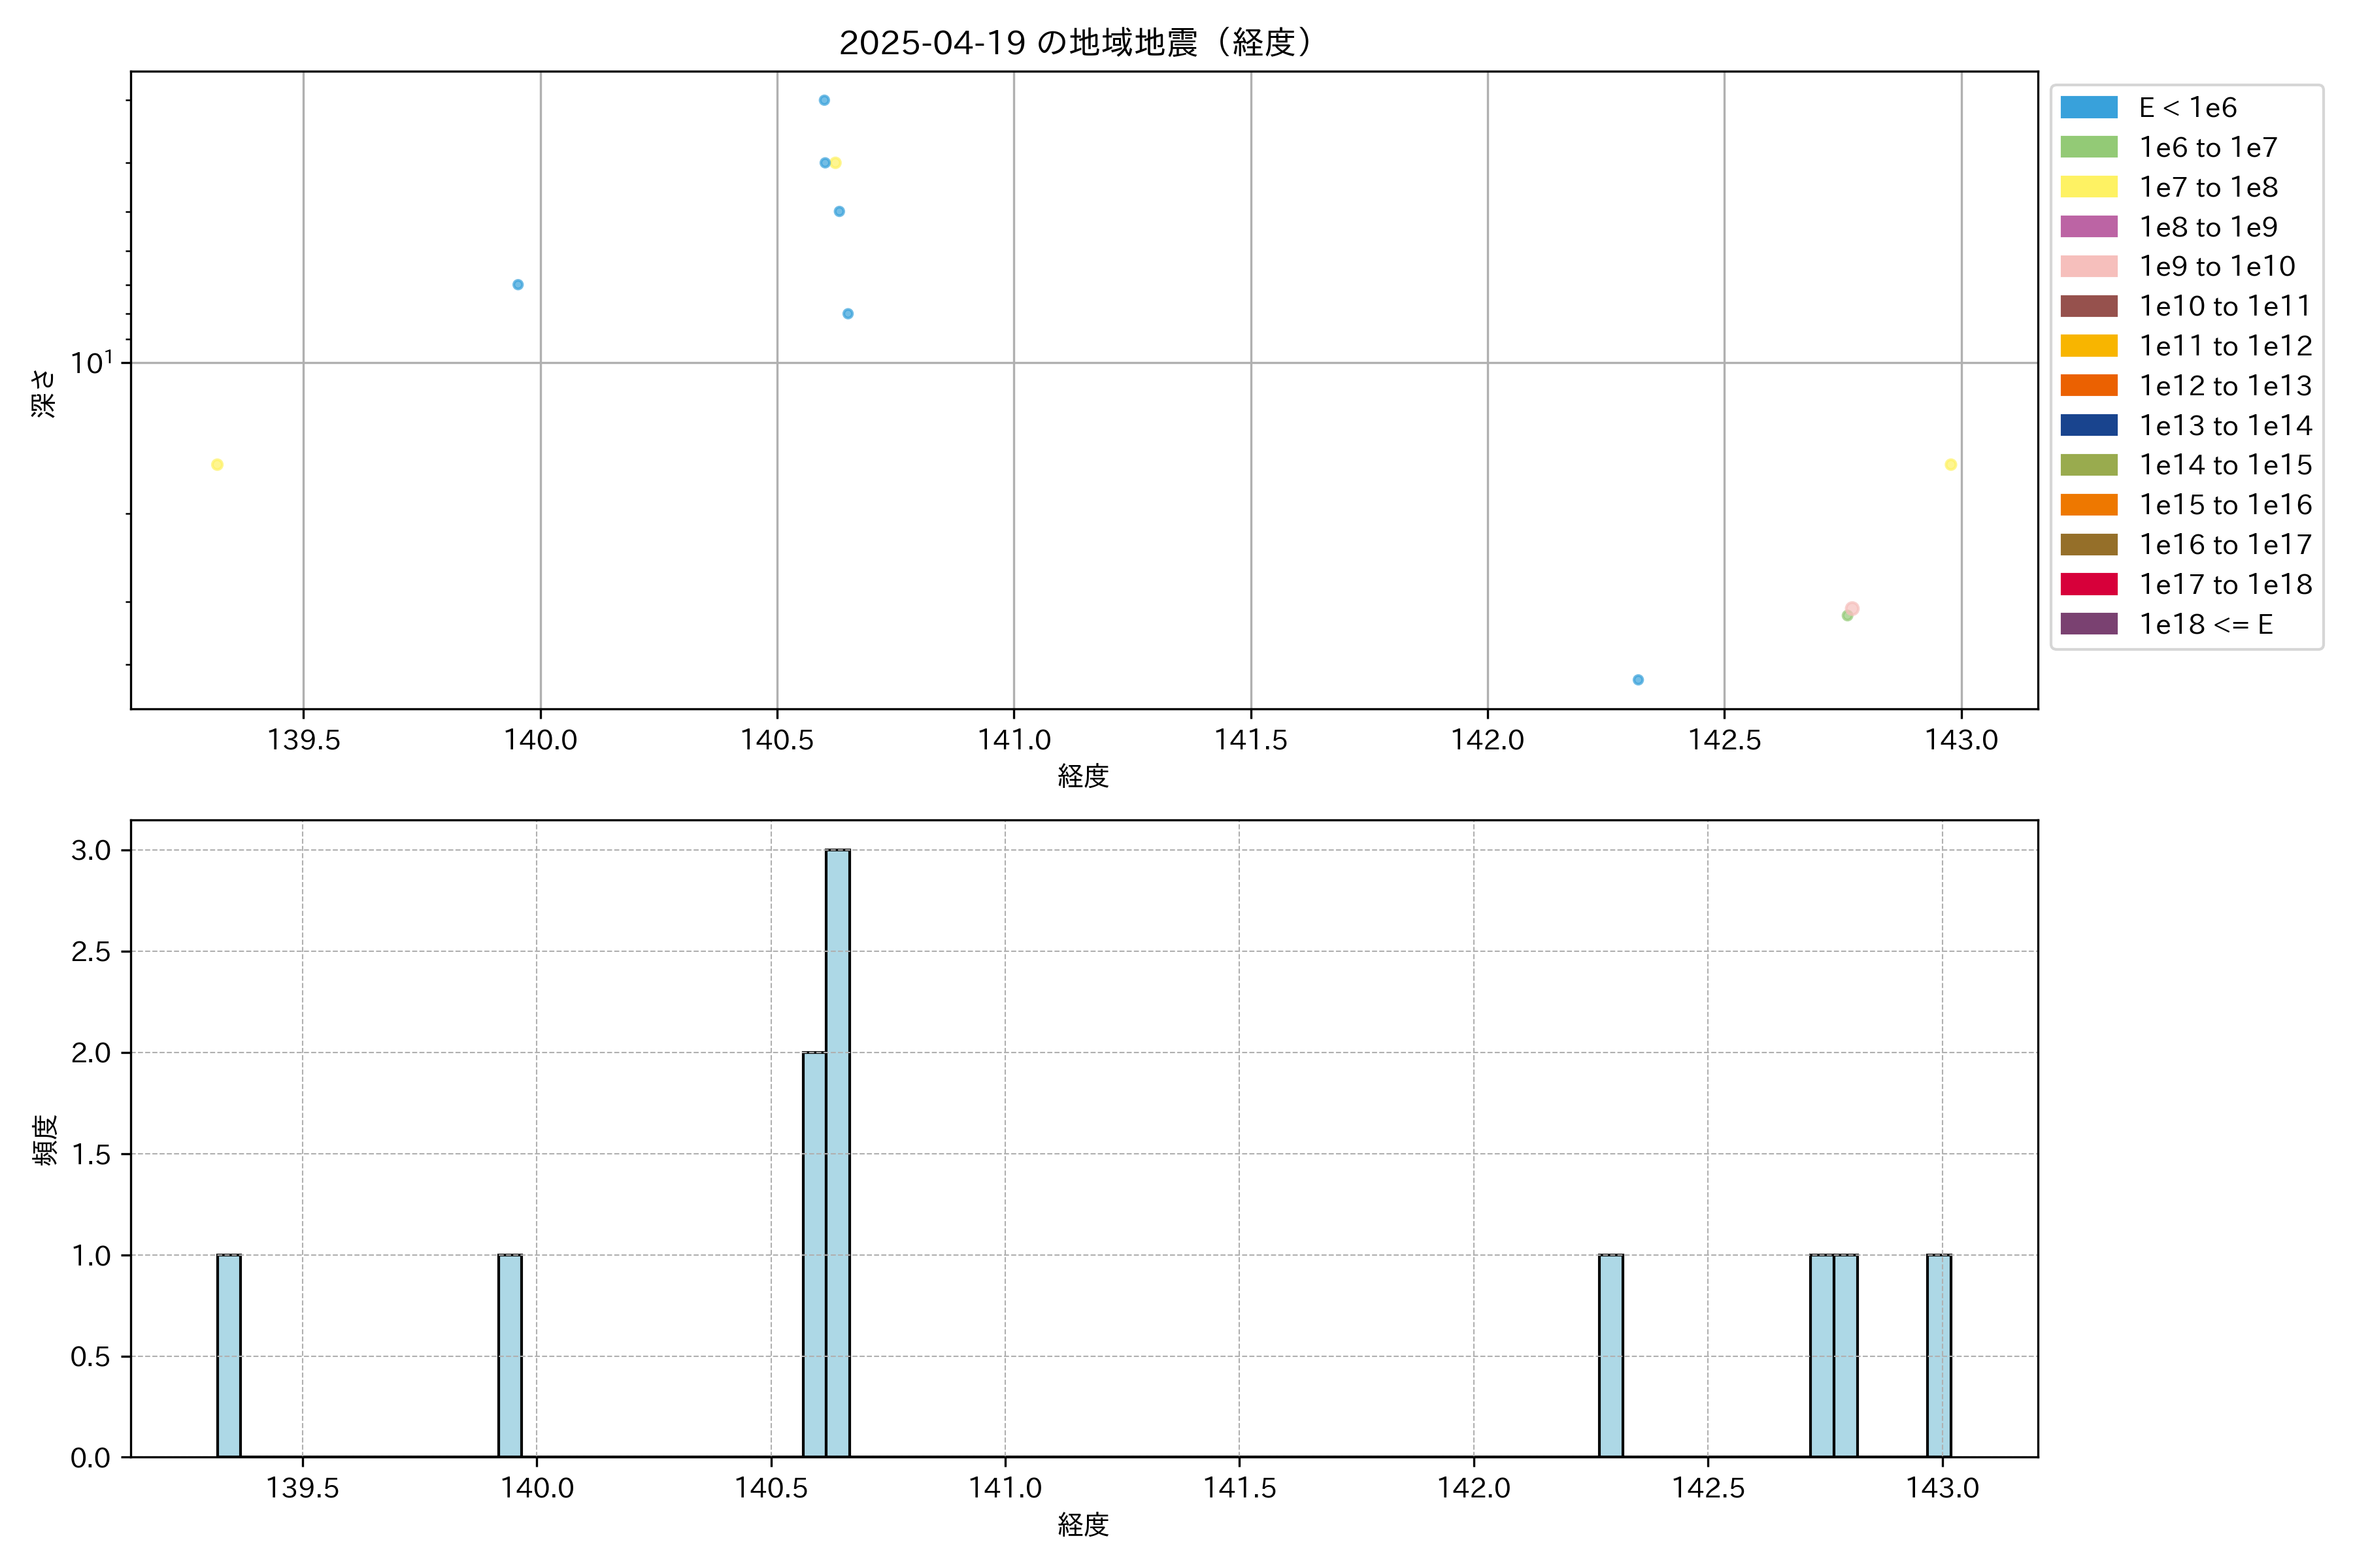Screen dimensions: 2353x1568
Task: Click the chart title 2025-04-19 の地域地震
Action: coord(1075,43)
